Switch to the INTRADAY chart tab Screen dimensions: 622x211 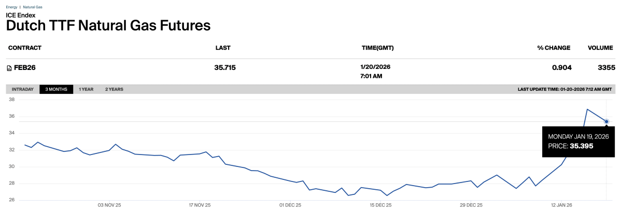click(x=23, y=89)
